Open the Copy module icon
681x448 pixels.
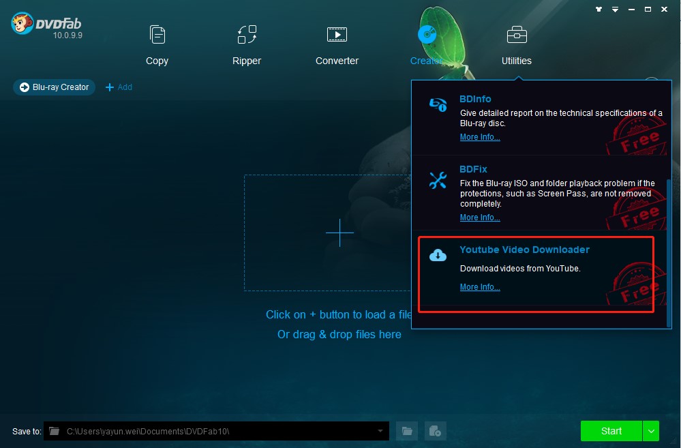[x=157, y=35]
